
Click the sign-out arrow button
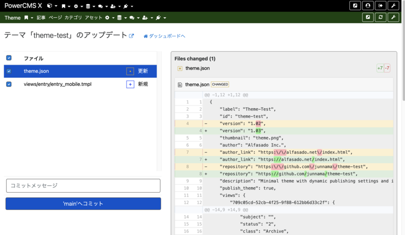[381, 6]
